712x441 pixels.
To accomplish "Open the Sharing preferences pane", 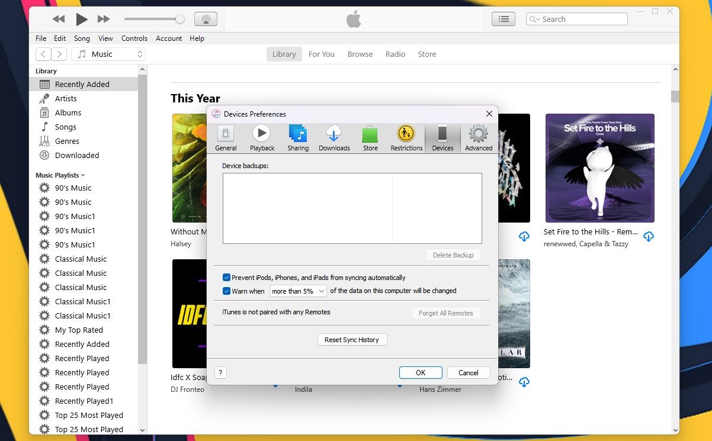I will [x=298, y=138].
